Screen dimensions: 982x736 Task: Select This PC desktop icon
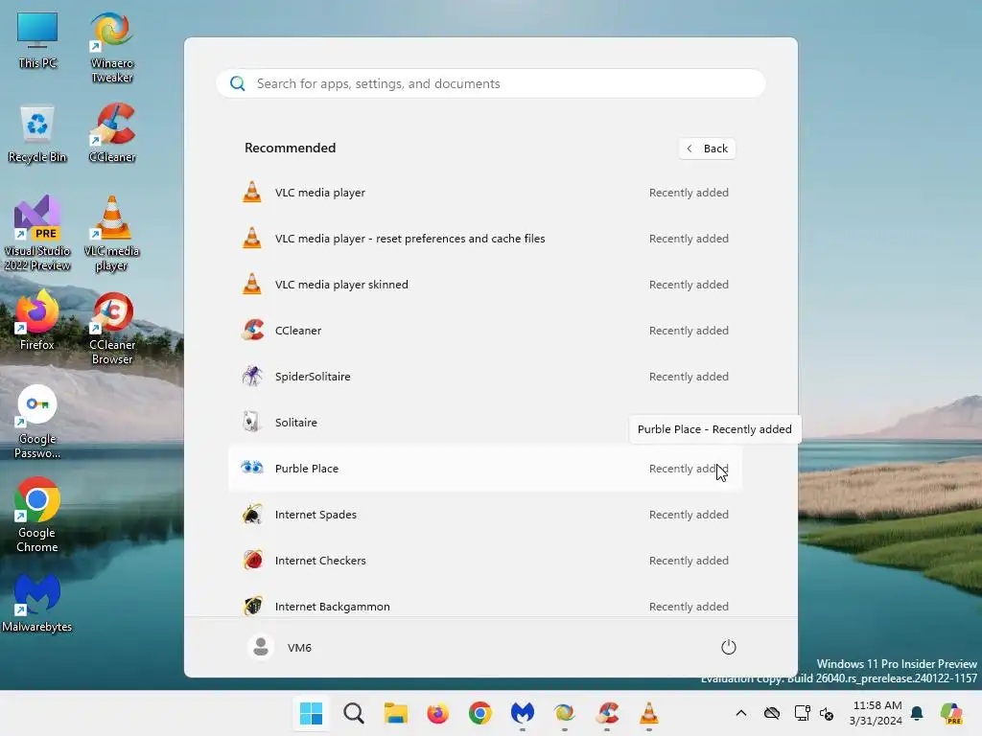(37, 40)
